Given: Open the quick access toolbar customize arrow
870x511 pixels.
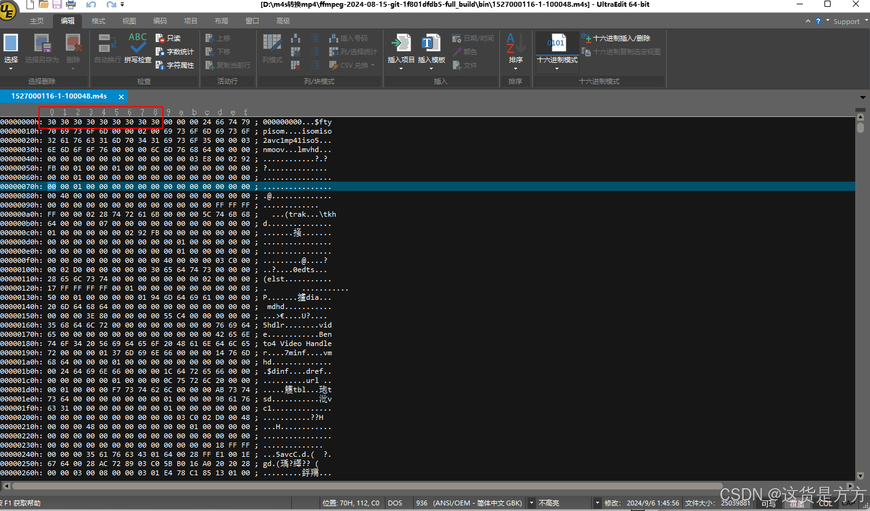Looking at the screenshot, I should point(123,5).
